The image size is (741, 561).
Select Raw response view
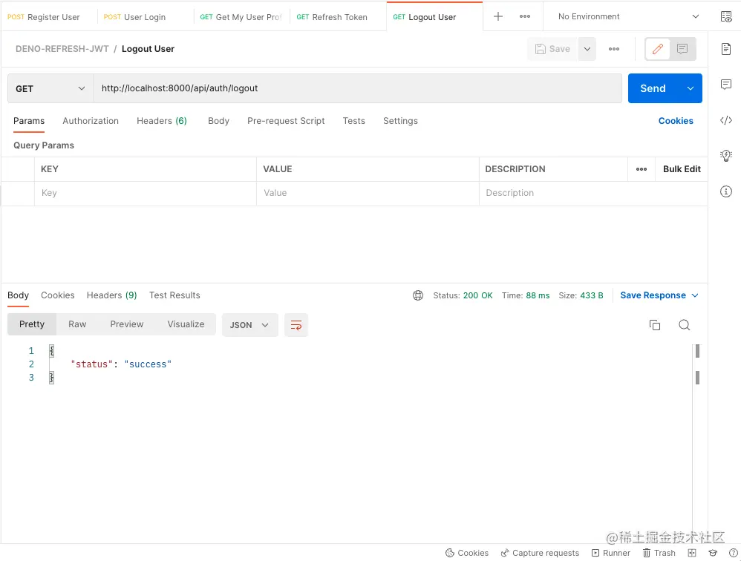pyautogui.click(x=77, y=324)
